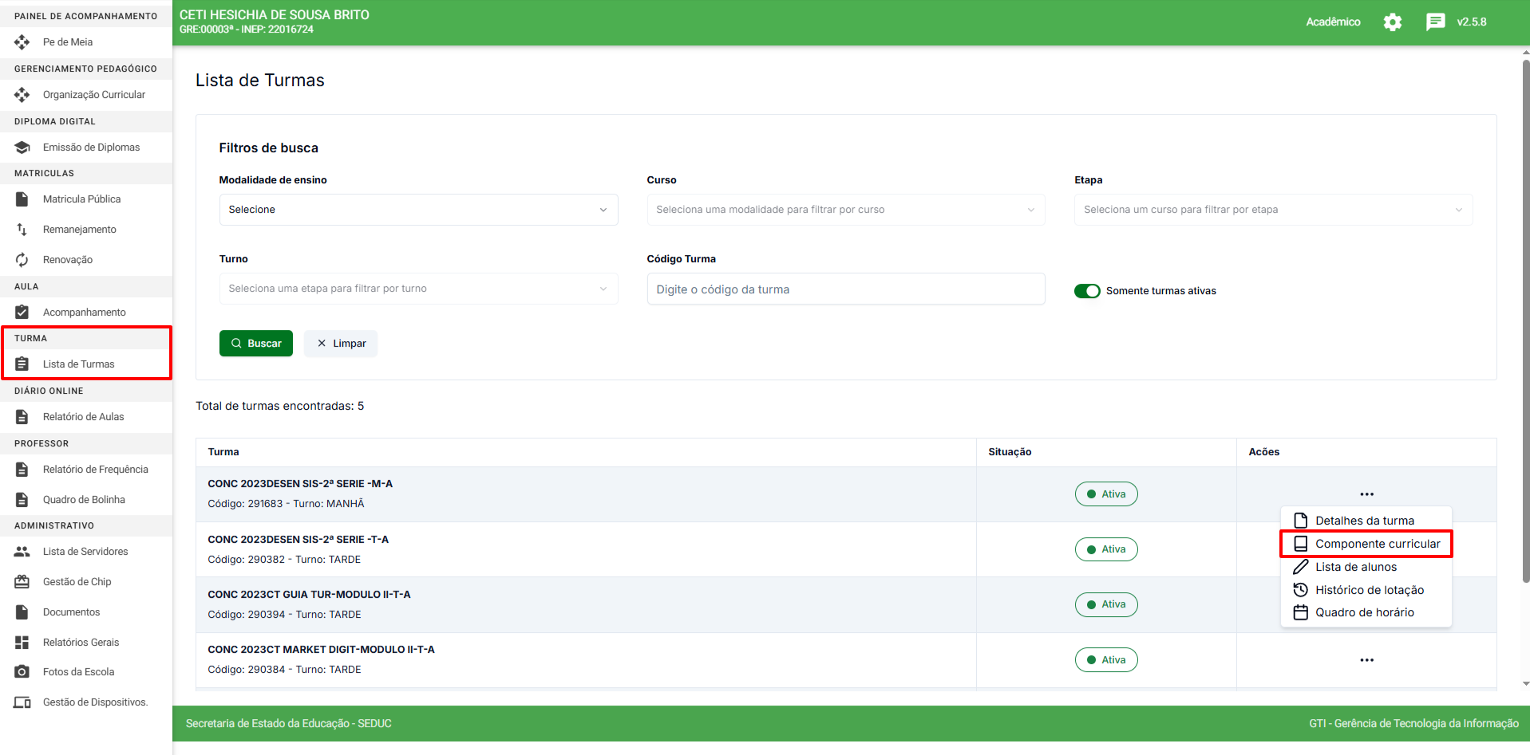This screenshot has width=1530, height=755.
Task: Click the Código Turma input field
Action: pyautogui.click(x=845, y=289)
